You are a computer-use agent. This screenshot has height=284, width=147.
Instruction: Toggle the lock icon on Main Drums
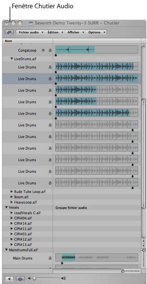(50, 258)
